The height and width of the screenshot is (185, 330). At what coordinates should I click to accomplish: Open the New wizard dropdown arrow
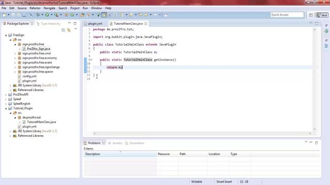pyautogui.click(x=8, y=15)
